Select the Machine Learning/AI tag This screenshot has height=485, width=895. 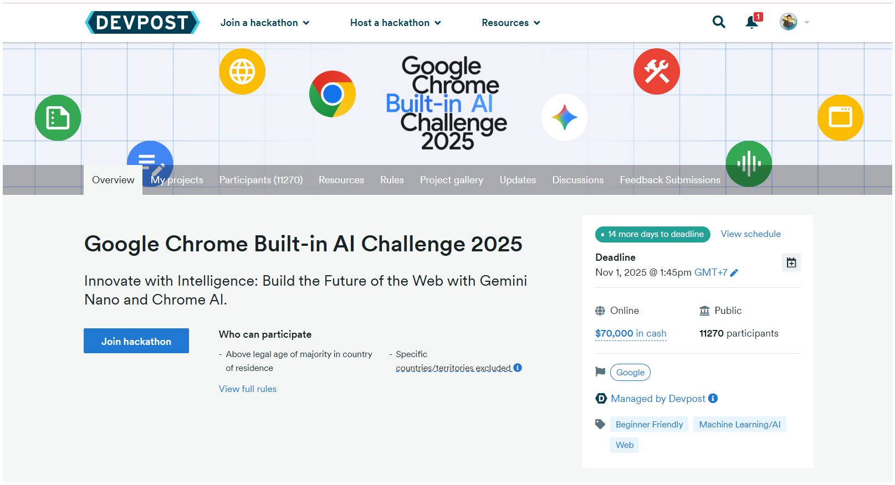739,425
